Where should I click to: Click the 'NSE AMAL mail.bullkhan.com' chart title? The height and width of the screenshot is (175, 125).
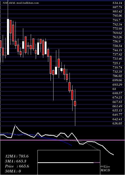pos(20,3)
